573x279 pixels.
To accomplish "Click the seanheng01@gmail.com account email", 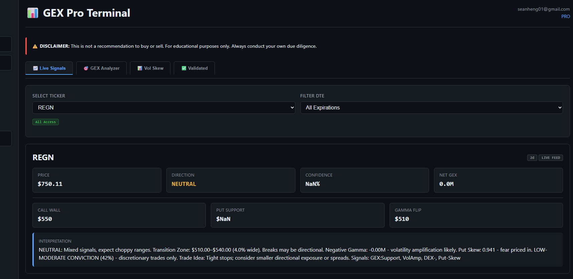I will coord(544,9).
